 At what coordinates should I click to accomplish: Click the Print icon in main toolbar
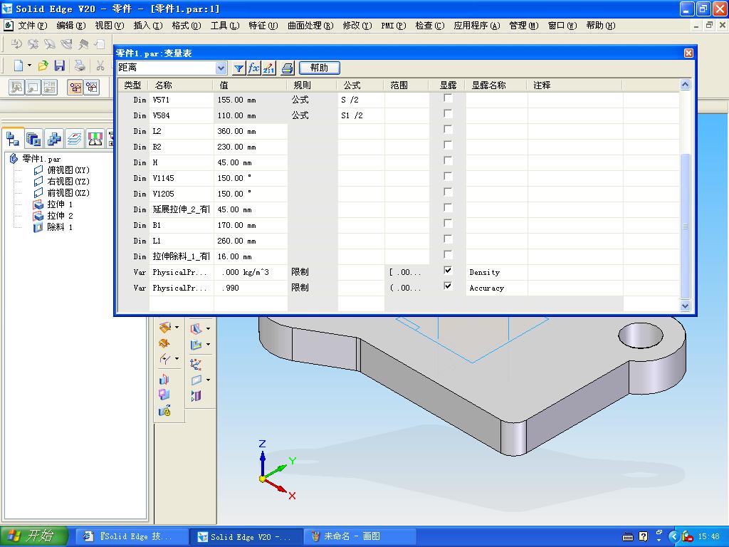click(80, 66)
